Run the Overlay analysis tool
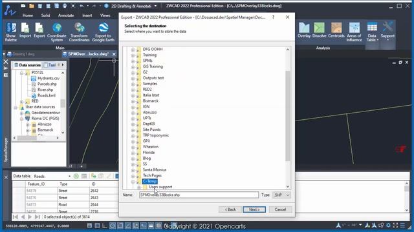Image resolution: width=414 pixels, height=232 pixels. [304, 30]
